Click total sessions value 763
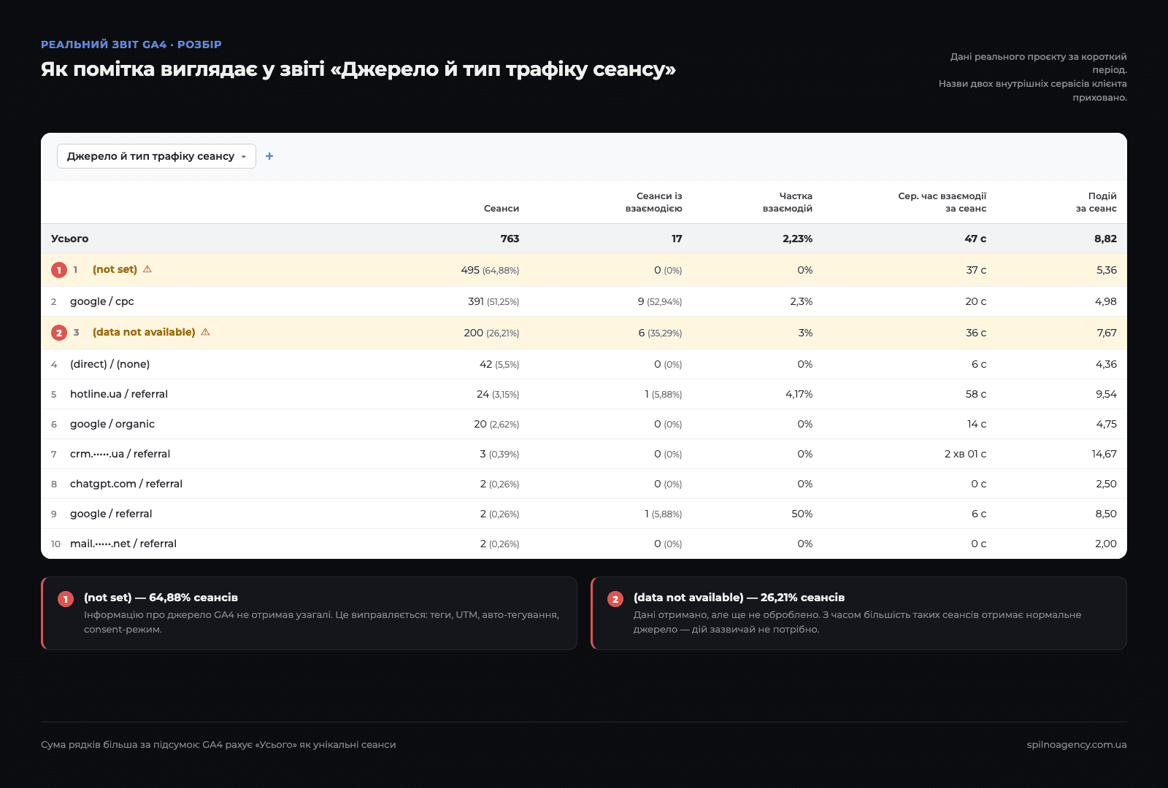 510,239
